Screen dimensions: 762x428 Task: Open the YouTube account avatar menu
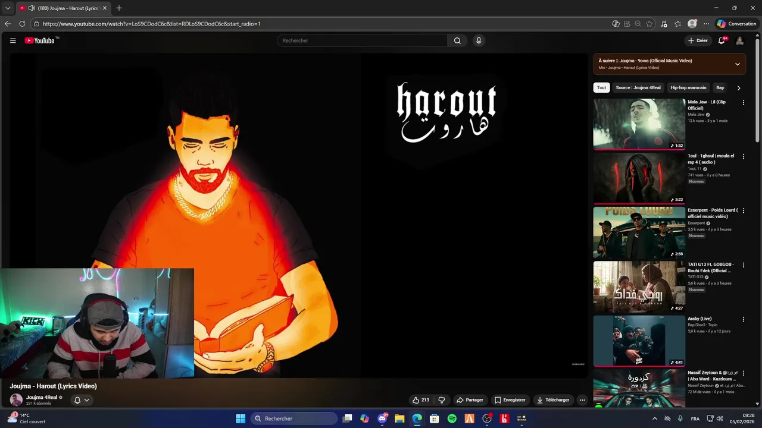[x=739, y=40]
